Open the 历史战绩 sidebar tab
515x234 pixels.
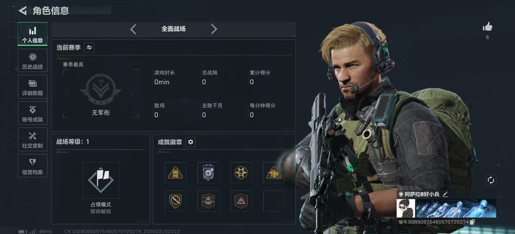coord(32,61)
